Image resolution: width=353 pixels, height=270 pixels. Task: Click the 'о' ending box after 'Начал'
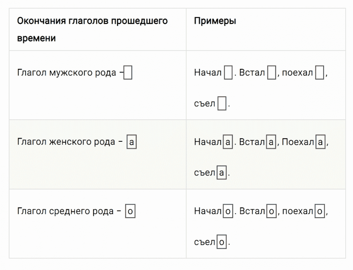point(228,211)
